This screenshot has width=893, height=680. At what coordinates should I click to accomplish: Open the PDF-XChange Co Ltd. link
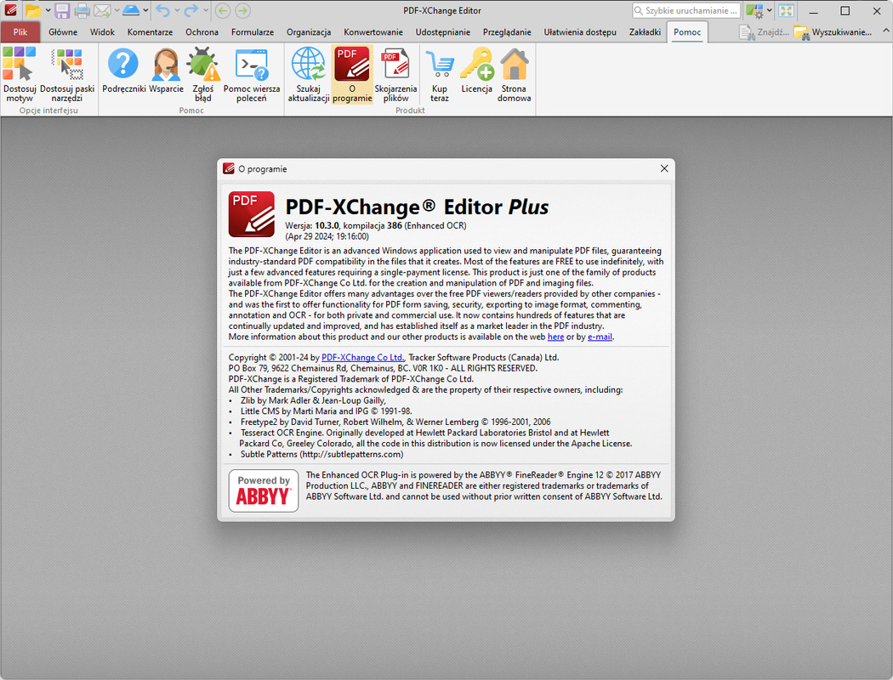363,357
